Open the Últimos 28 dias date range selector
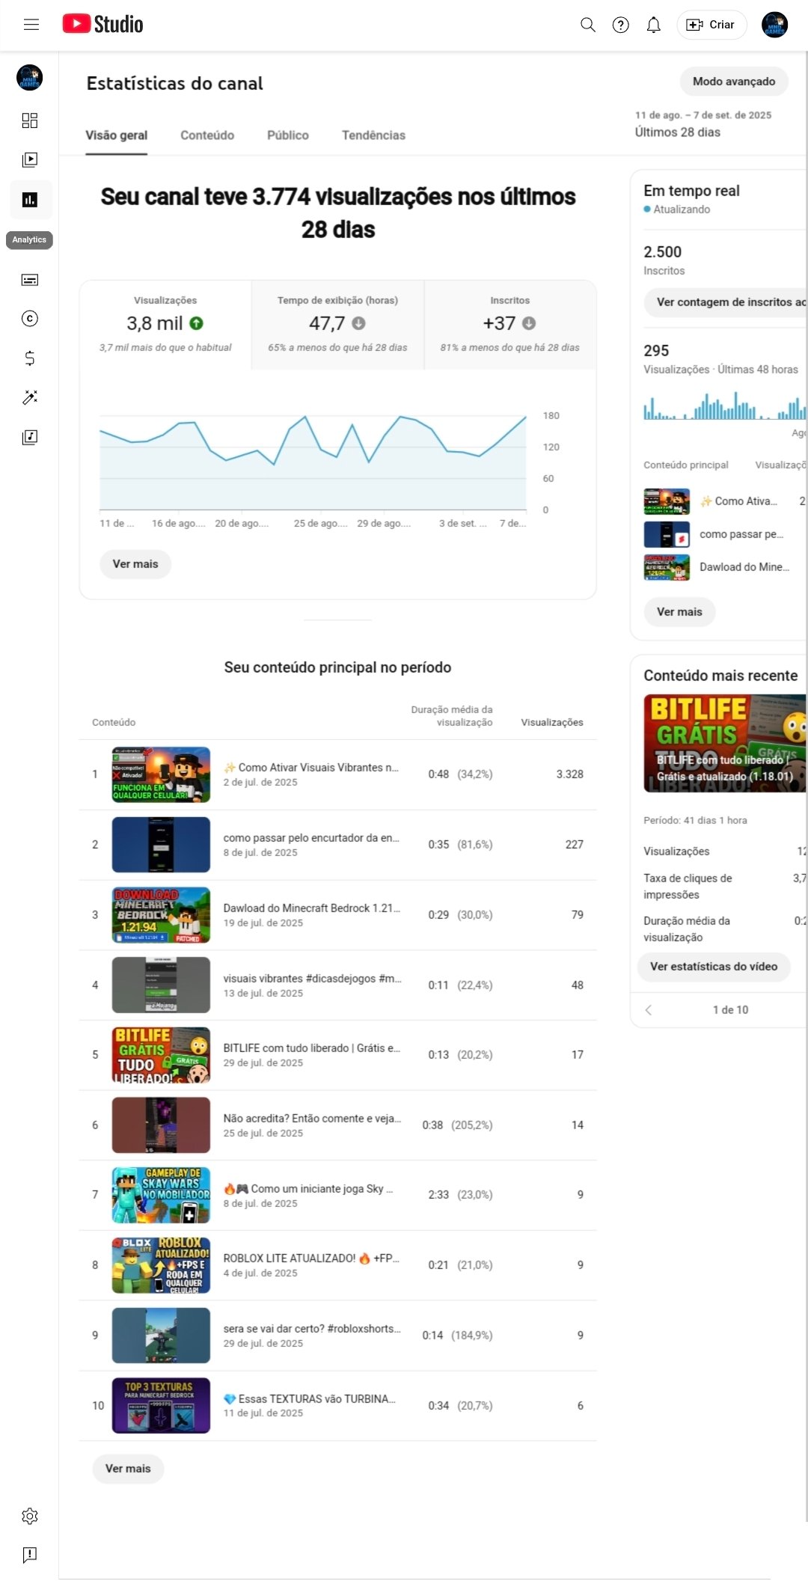This screenshot has height=1581, width=808. (x=703, y=124)
